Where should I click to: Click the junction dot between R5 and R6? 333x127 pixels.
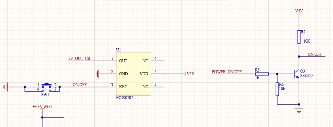277,74
